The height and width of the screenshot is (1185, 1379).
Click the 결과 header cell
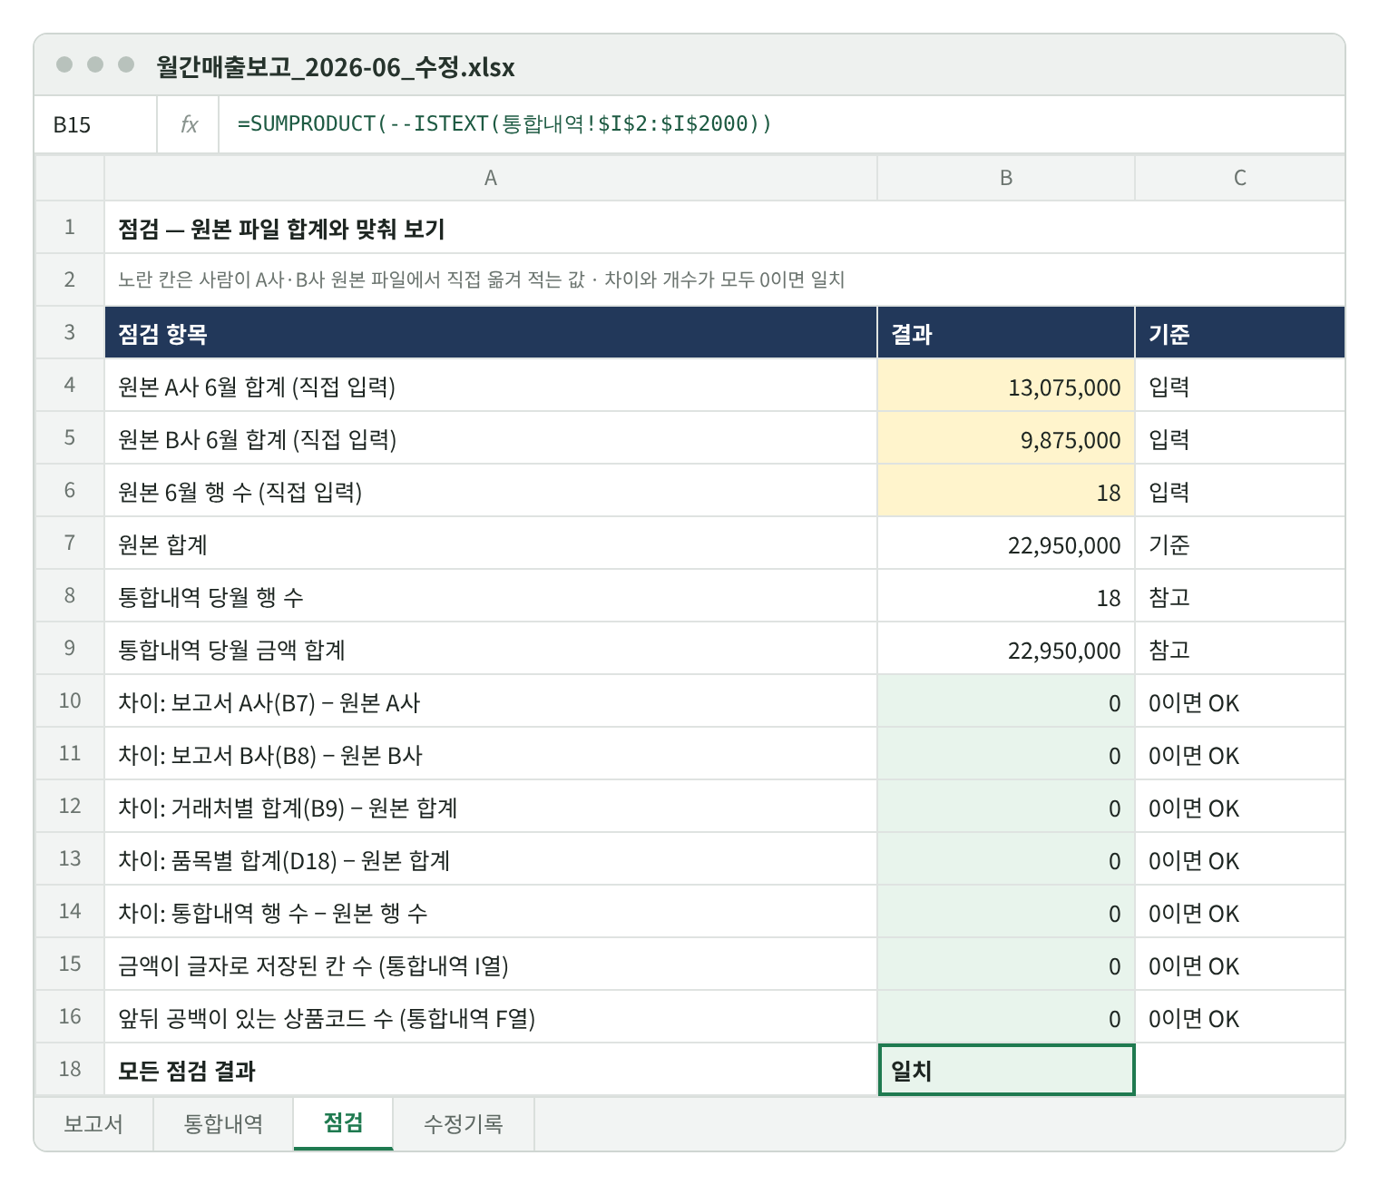(x=1006, y=333)
